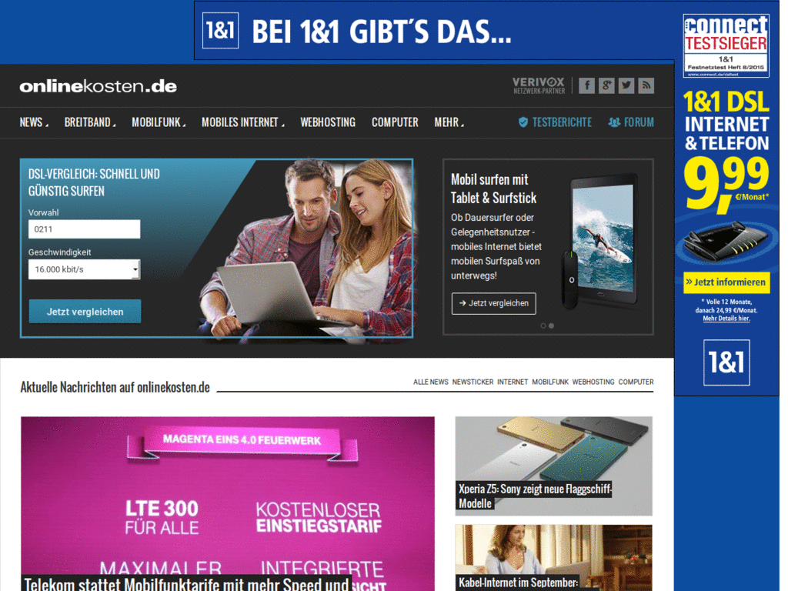Click the yellow Jetzt informieren ad button
The width and height of the screenshot is (788, 591).
point(726,282)
